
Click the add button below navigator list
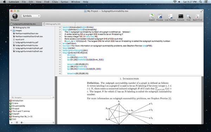point(12,122)
